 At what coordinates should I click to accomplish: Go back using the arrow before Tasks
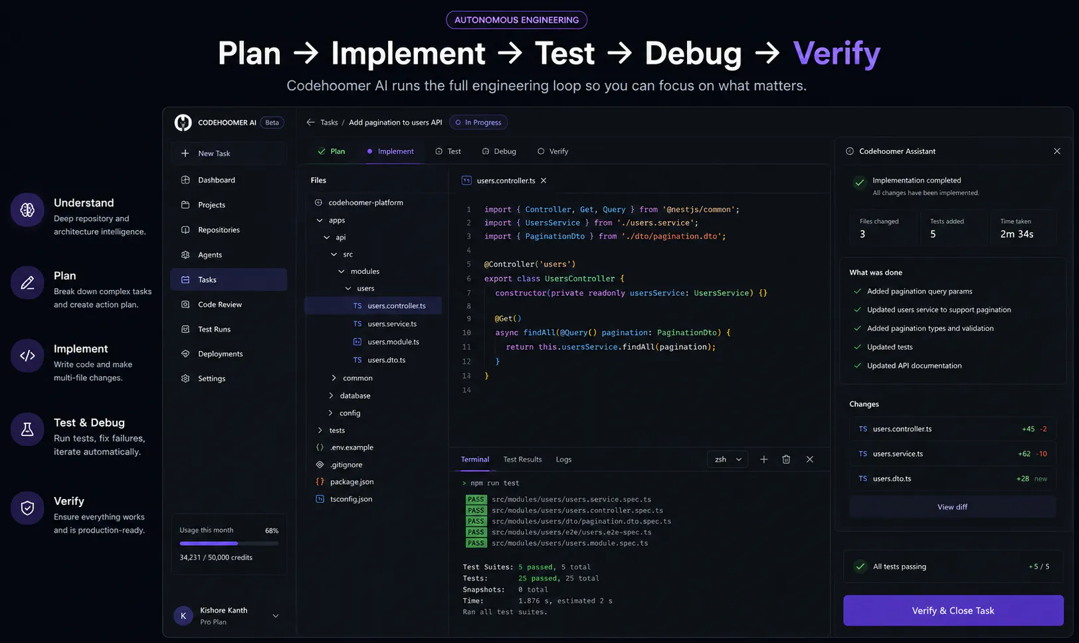tap(310, 122)
